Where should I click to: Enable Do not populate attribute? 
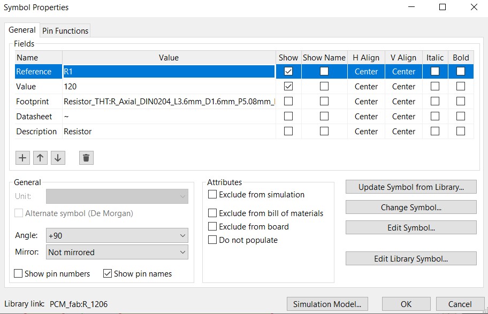click(212, 240)
